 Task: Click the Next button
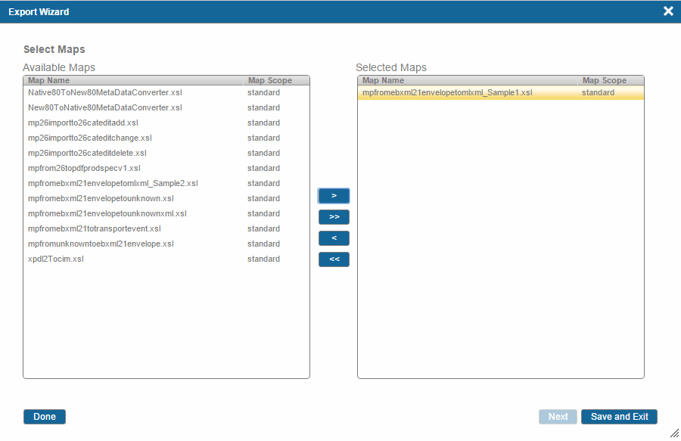pos(558,417)
